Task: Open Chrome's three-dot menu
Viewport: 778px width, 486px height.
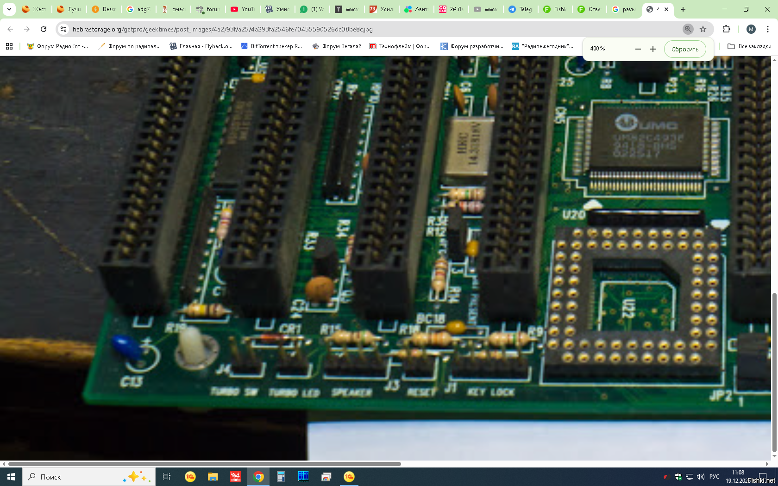Action: 768,29
